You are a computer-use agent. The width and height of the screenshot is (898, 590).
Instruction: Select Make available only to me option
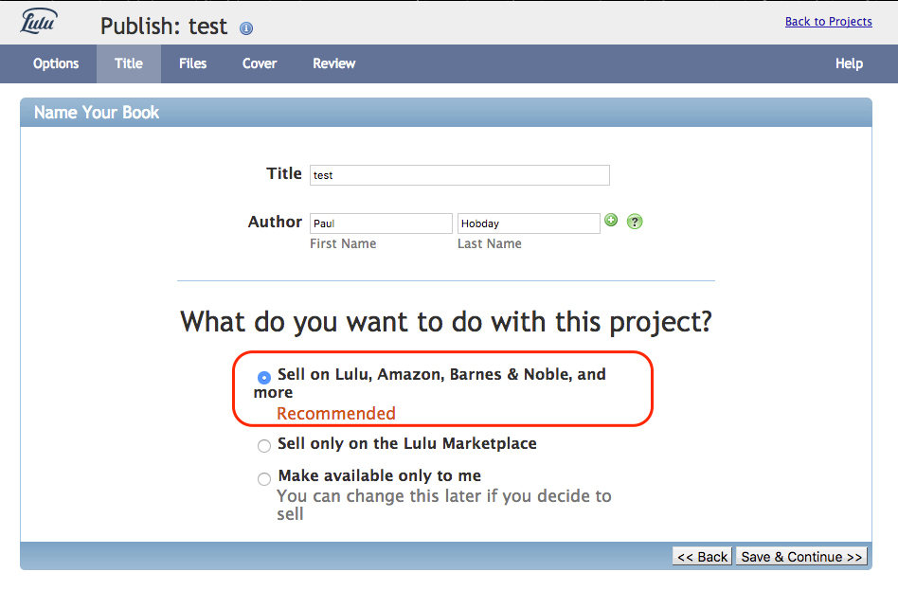click(264, 479)
